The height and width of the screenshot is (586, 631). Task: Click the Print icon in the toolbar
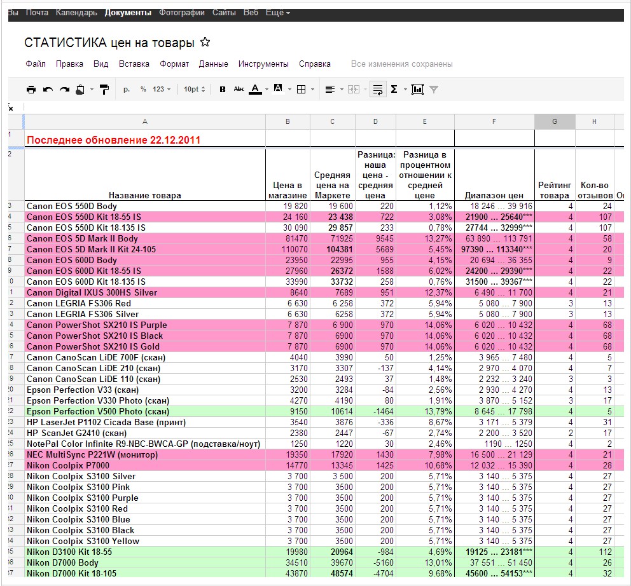point(31,89)
